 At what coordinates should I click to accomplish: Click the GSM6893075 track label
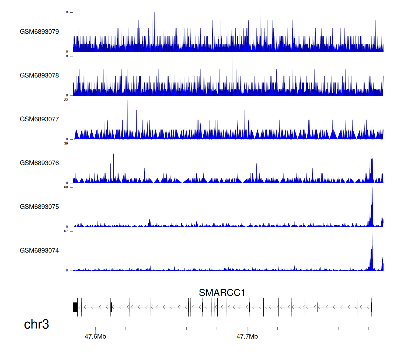[x=39, y=207]
